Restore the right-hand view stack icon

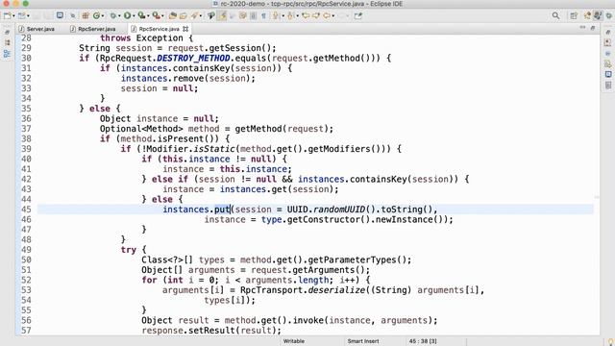pyautogui.click(x=608, y=33)
